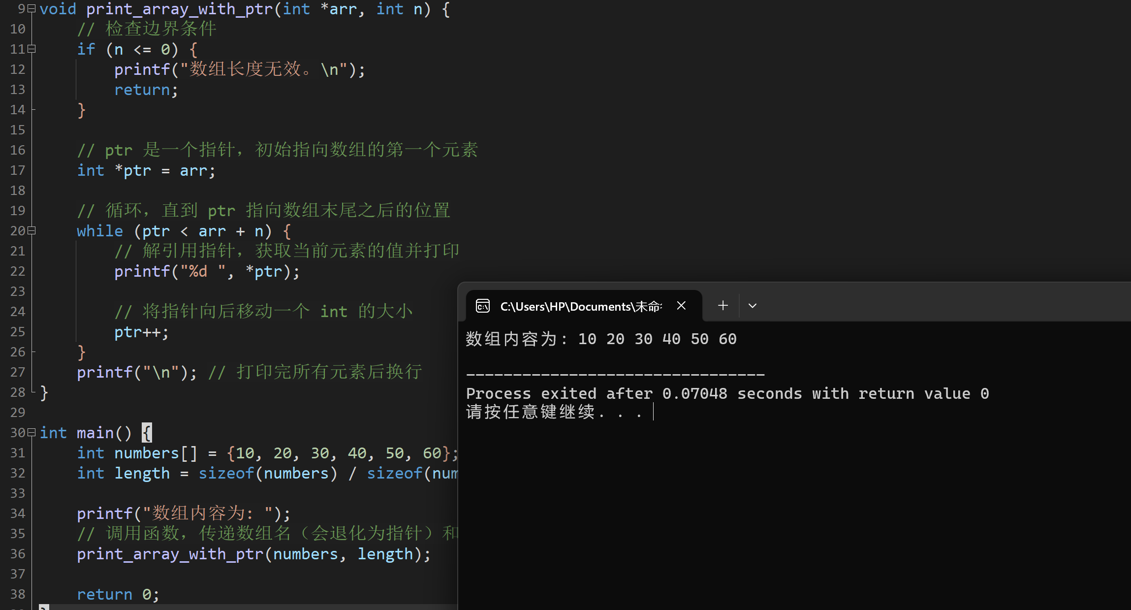Place cursor on the printf("%d ", *ptr) line
Screen dimensions: 1131x610
tap(207, 271)
